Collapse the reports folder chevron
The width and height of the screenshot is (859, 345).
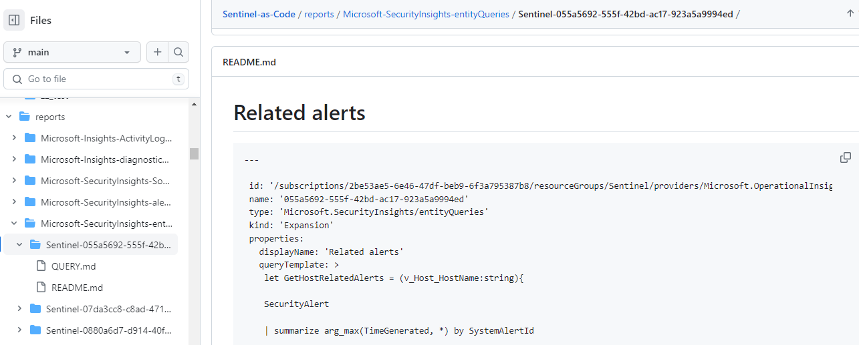[x=9, y=117]
